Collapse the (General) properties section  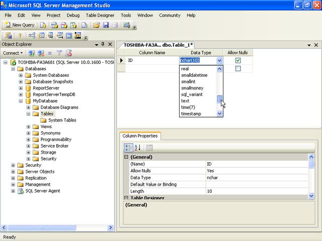pos(126,157)
